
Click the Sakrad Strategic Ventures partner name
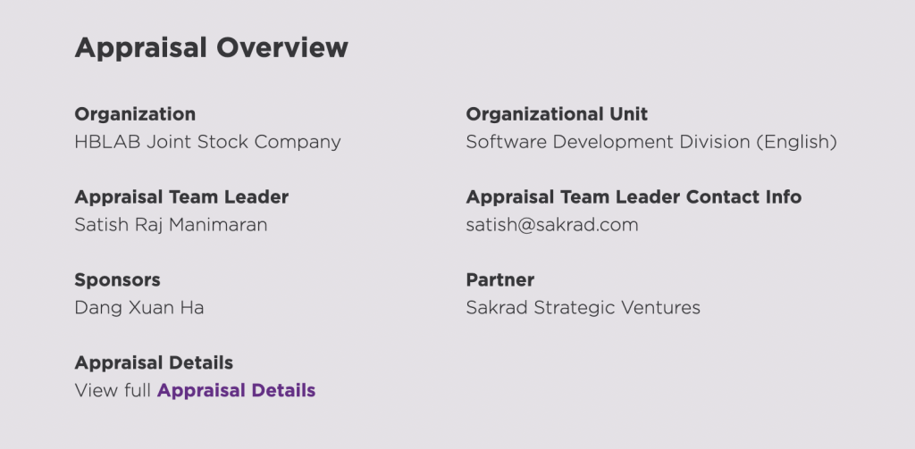click(x=583, y=308)
